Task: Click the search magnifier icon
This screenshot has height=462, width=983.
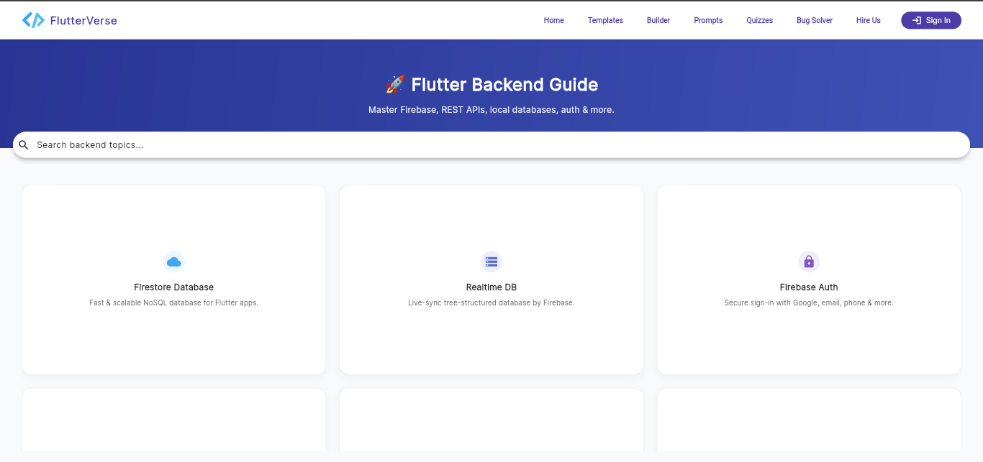Action: pos(24,144)
